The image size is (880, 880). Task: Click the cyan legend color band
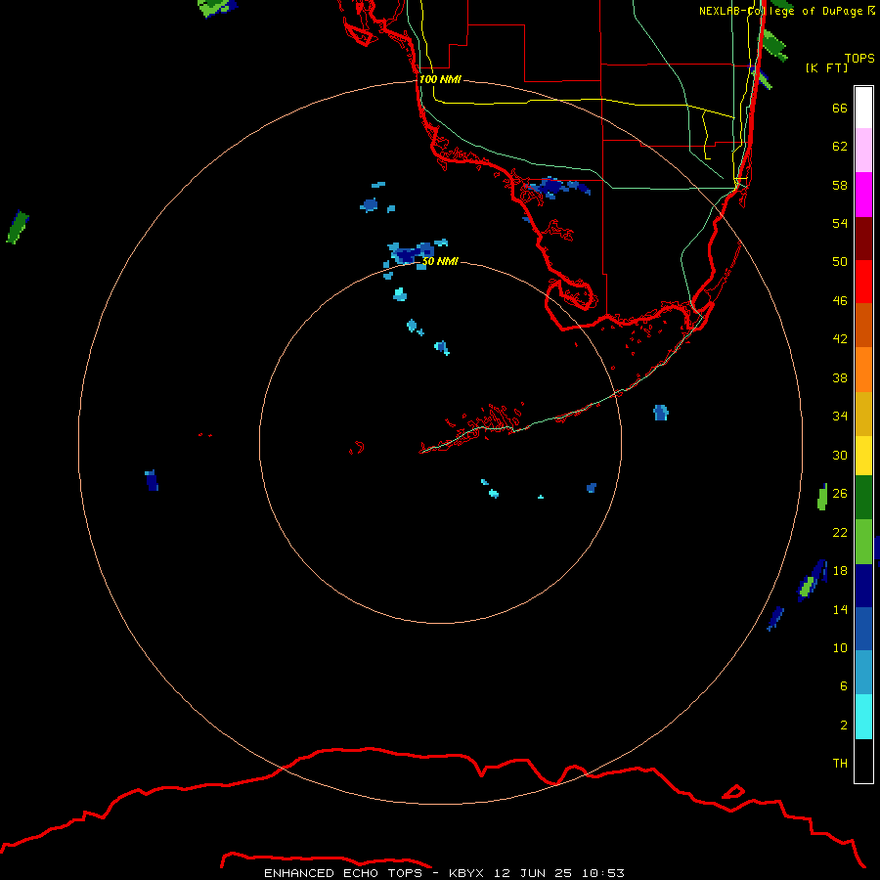pos(863,717)
